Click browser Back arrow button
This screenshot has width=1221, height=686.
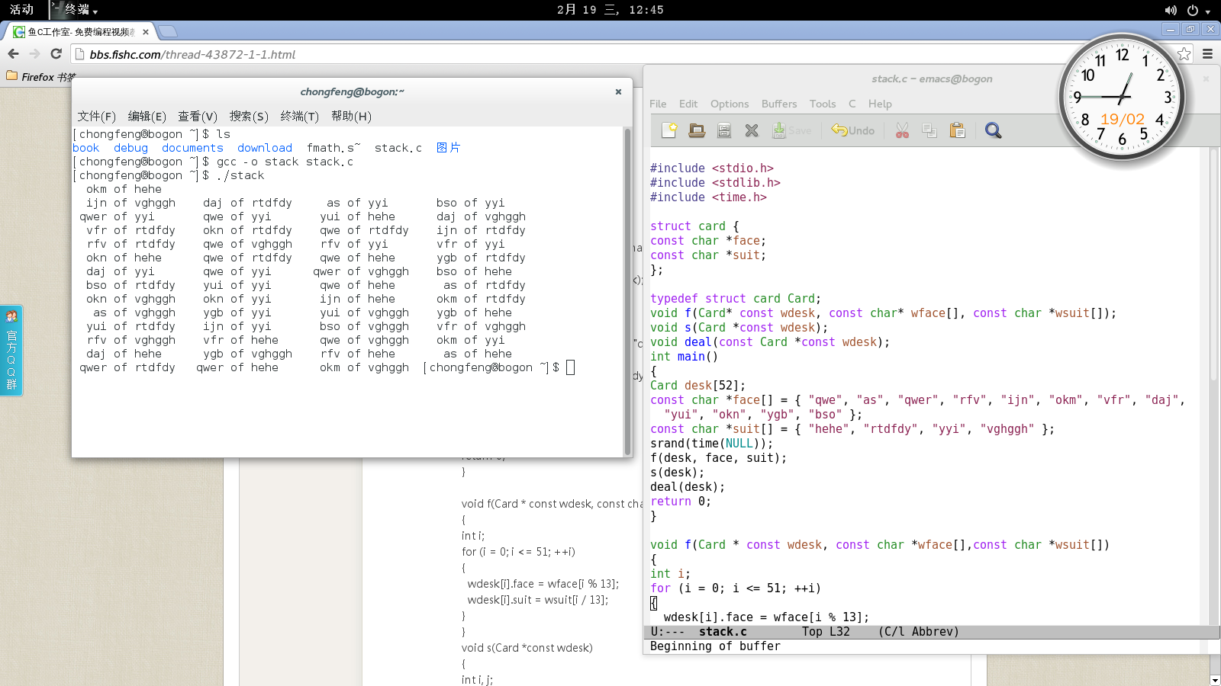[x=13, y=53]
